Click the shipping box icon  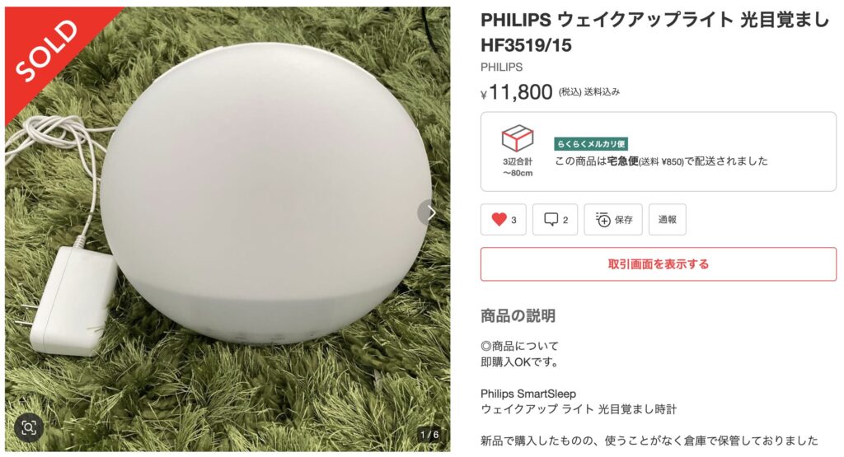(x=518, y=138)
